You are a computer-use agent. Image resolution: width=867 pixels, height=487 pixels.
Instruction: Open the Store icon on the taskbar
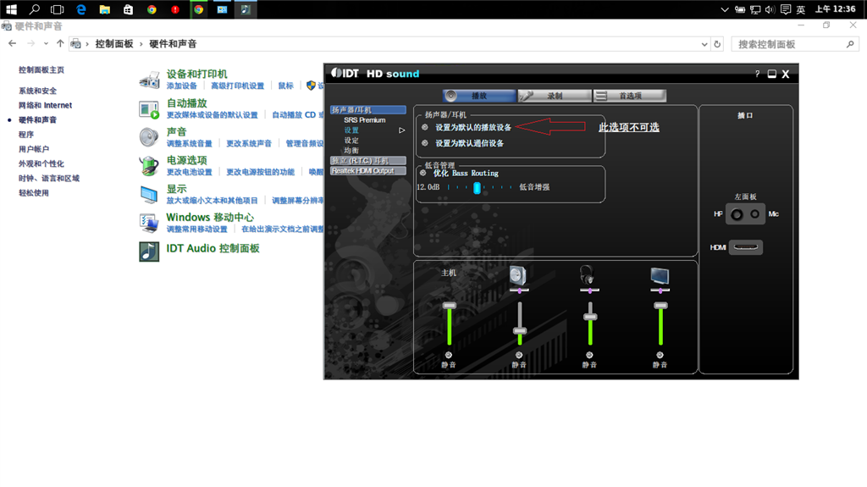coord(128,9)
